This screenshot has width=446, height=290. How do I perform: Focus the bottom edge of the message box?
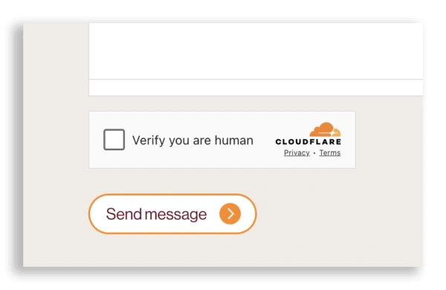[256, 79]
